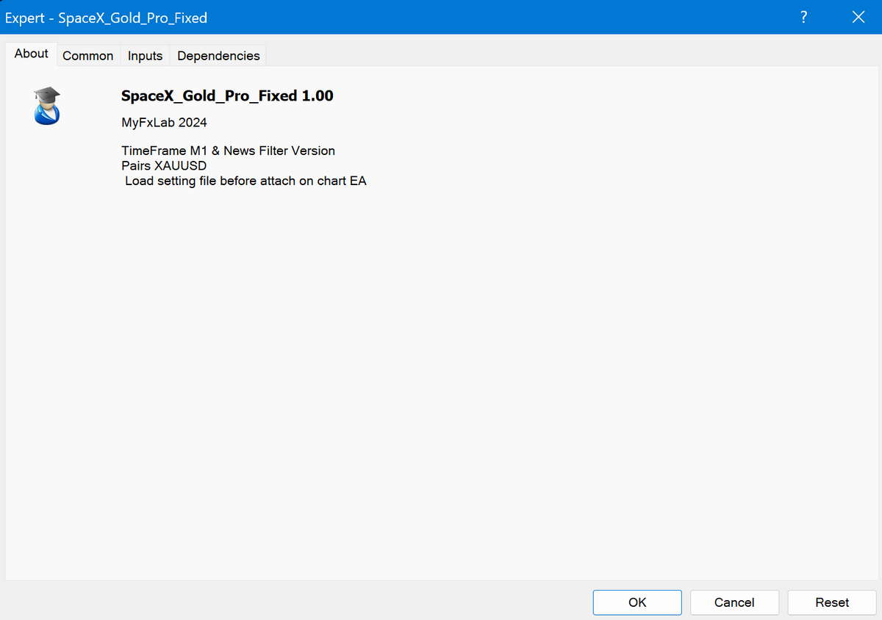Click the TimeFrame M1 description line
The width and height of the screenshot is (882, 620).
click(x=165, y=151)
